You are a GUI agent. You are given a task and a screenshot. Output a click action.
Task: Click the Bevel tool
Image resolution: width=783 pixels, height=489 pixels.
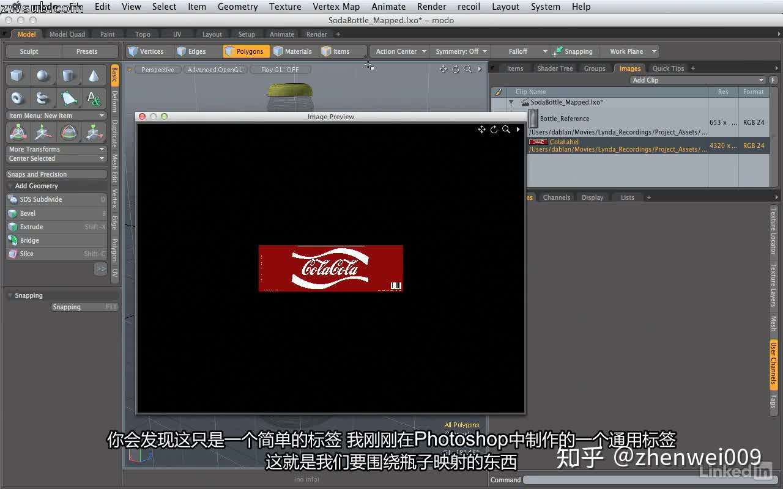tap(56, 213)
